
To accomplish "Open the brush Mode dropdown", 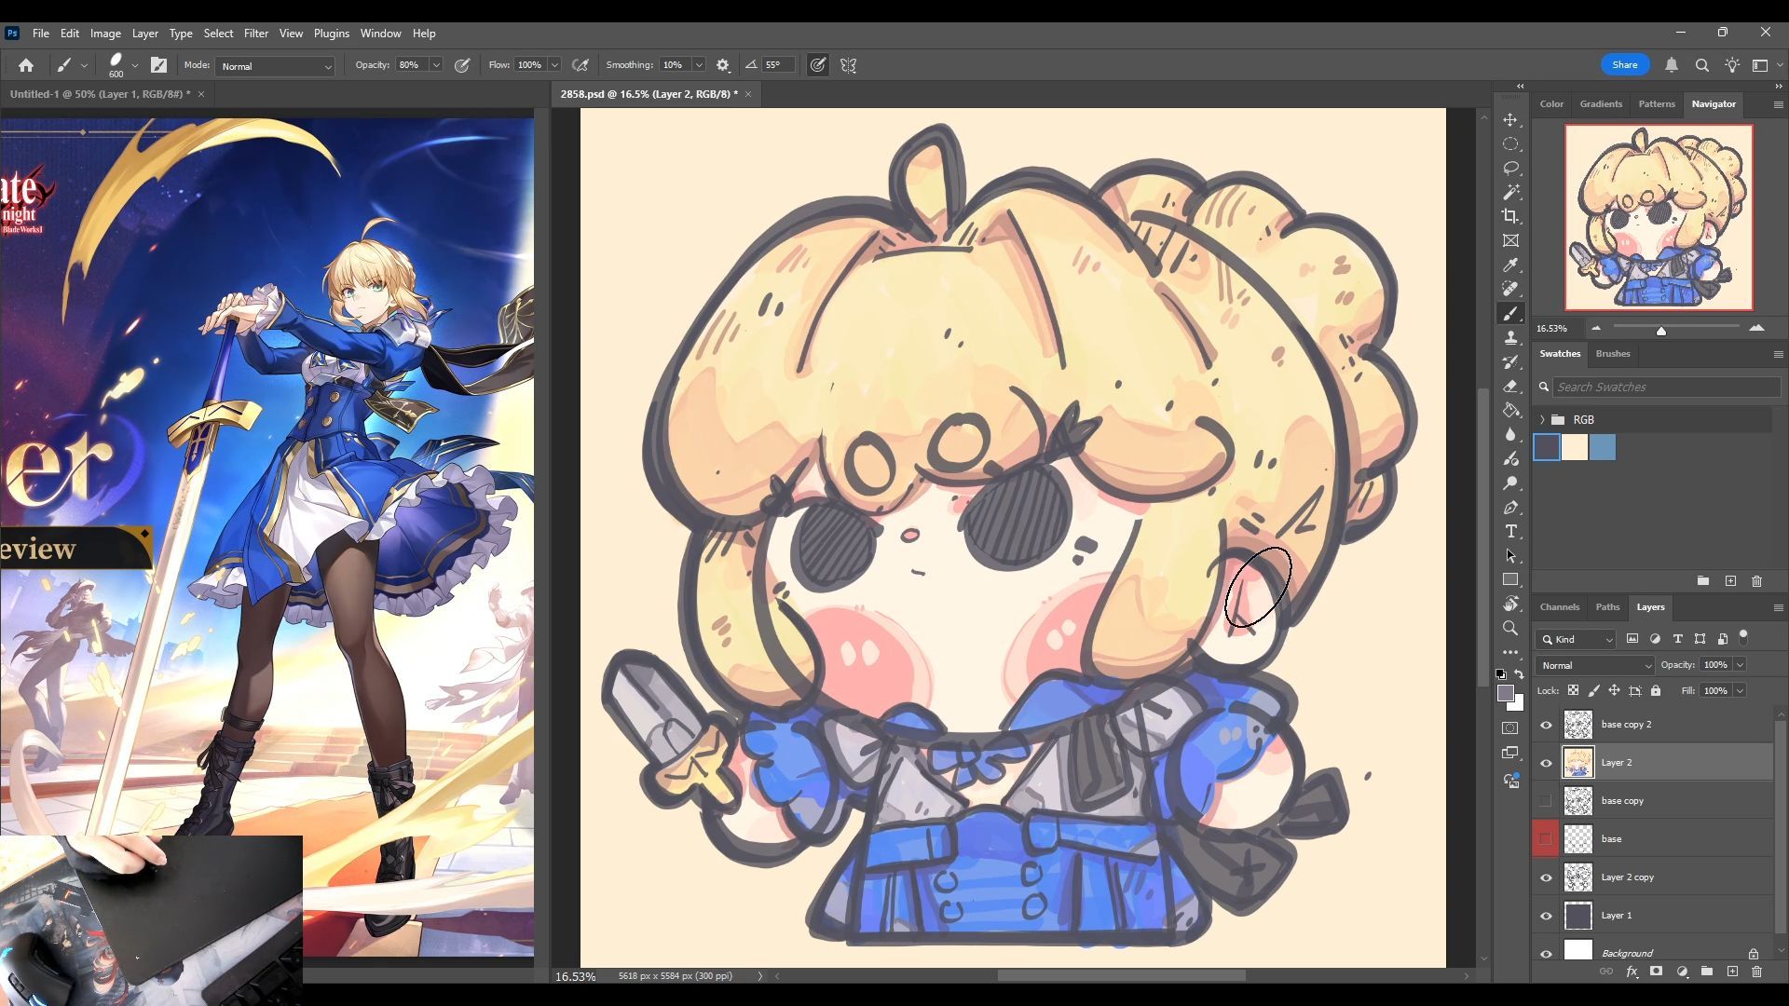I will click(275, 66).
